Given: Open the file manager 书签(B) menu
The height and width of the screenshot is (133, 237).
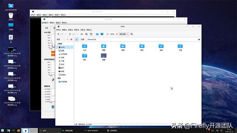Looking at the screenshot, I should (83, 30).
